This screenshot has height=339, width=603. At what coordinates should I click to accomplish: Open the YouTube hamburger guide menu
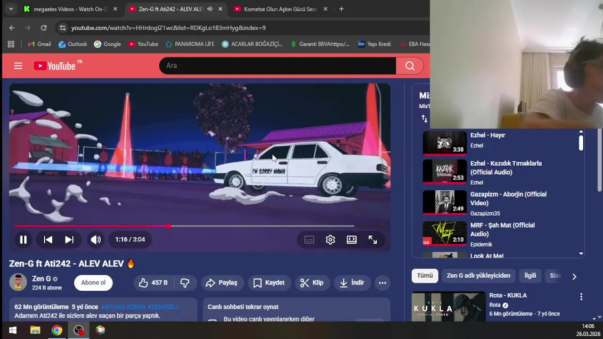[x=18, y=66]
